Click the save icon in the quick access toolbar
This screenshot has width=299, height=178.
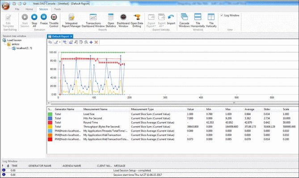pyautogui.click(x=14, y=4)
